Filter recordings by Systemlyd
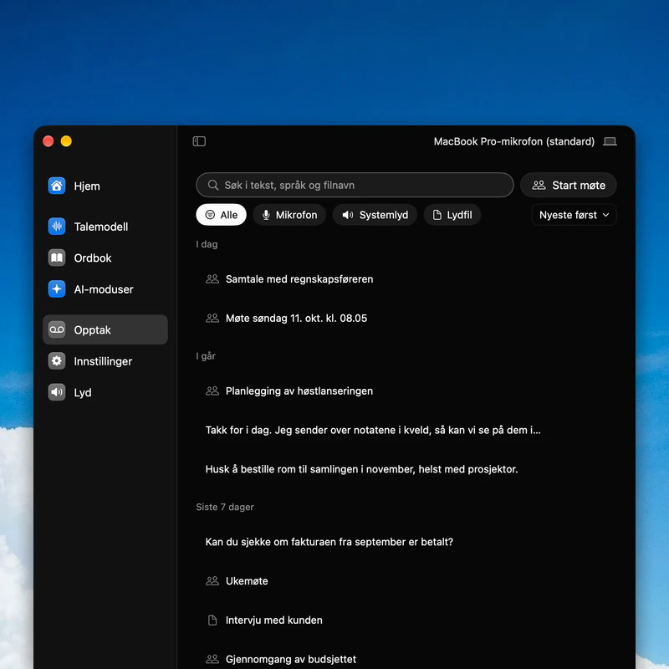The width and height of the screenshot is (669, 669). [375, 215]
